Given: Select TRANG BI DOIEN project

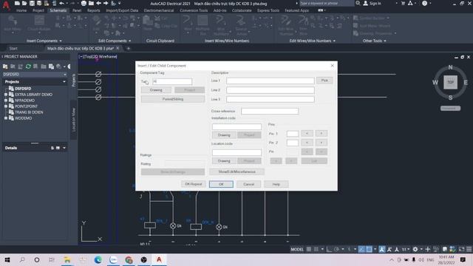Looking at the screenshot, I should pyautogui.click(x=29, y=112).
